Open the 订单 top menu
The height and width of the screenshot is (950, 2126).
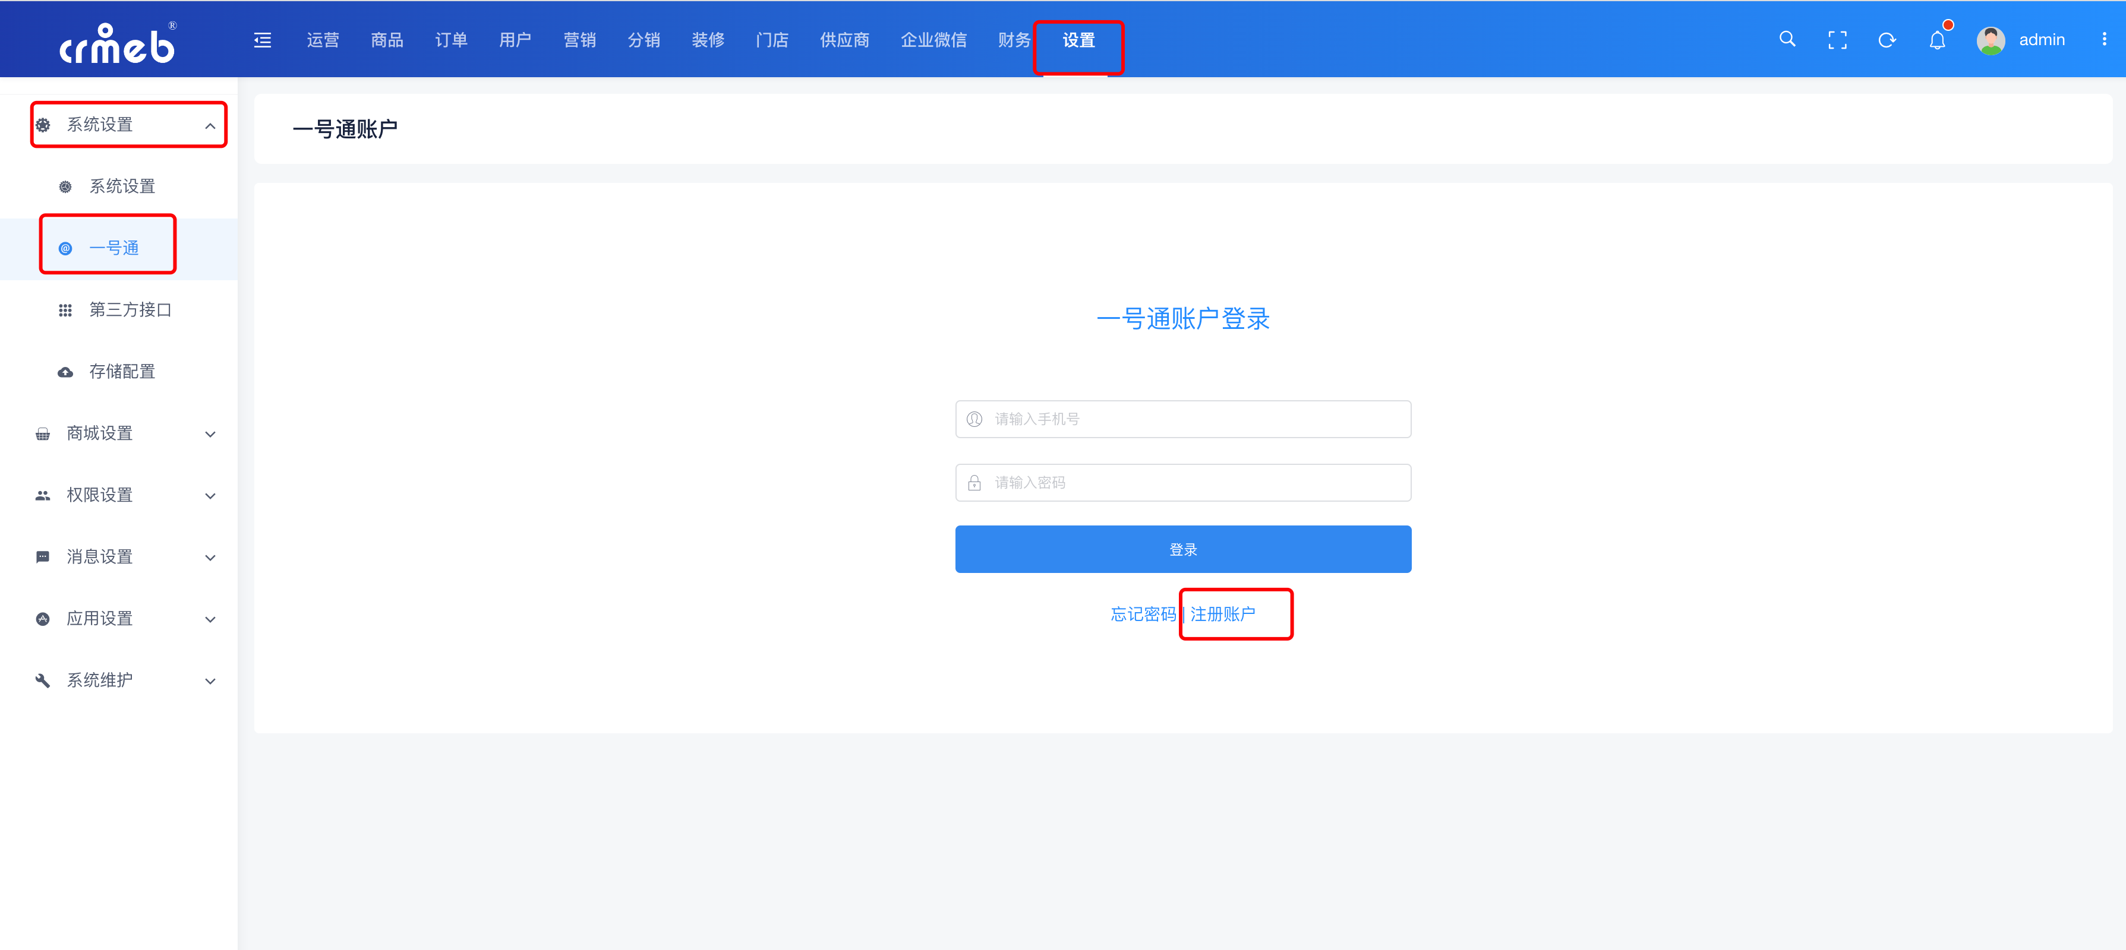coord(452,40)
